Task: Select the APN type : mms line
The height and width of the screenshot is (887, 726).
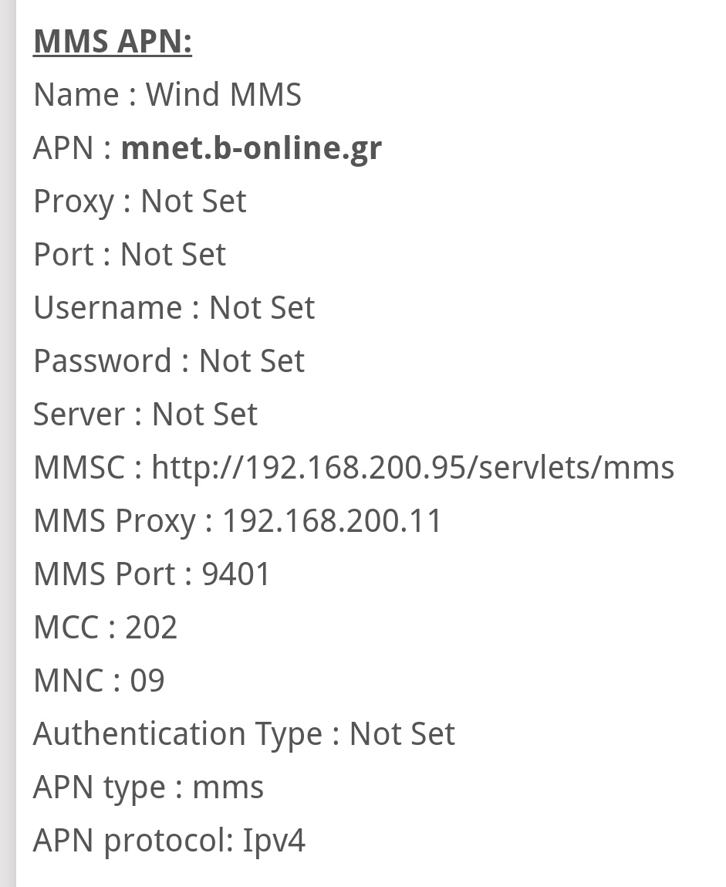Action: click(148, 787)
